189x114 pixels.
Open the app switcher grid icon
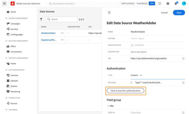pyautogui.click(x=160, y=4)
